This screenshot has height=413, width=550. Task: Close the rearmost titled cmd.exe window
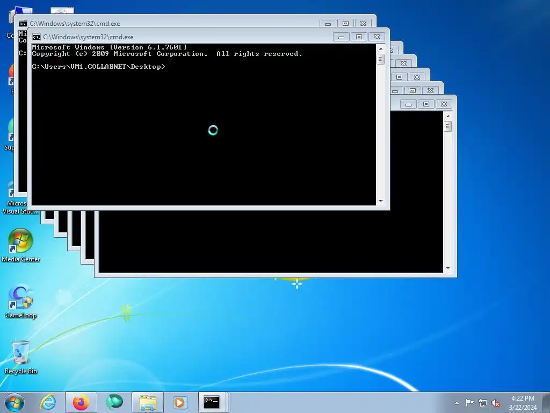[x=364, y=24]
